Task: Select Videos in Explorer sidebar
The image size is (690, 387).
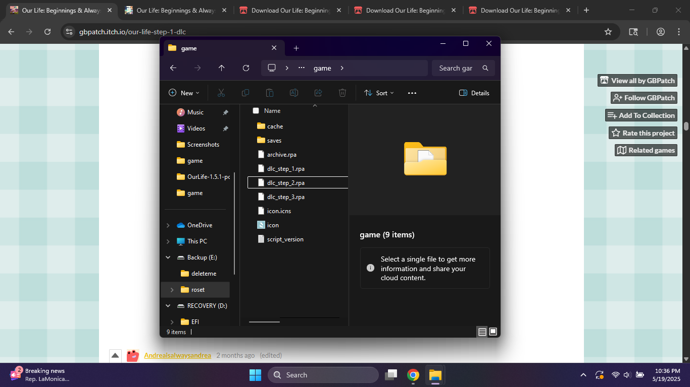Action: 196,128
